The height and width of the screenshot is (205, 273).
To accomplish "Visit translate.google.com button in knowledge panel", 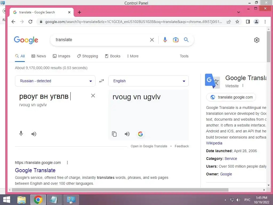I will point(231,97).
